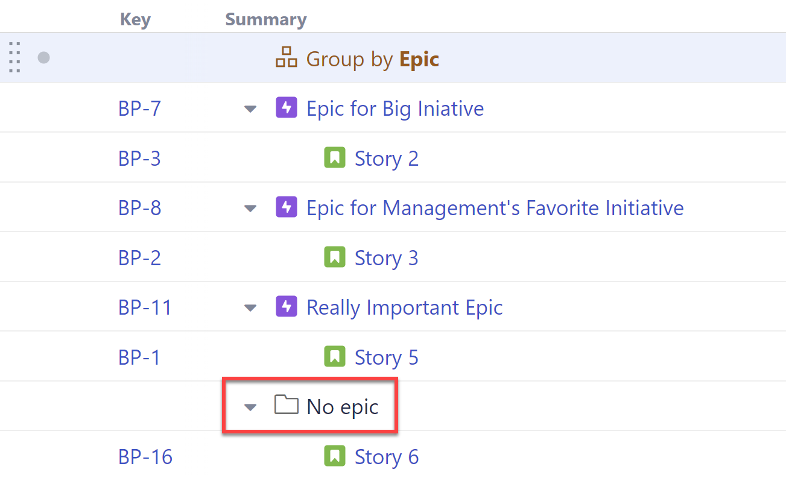Select the BP-16 row for Story 6
This screenshot has width=786, height=478.
click(145, 456)
